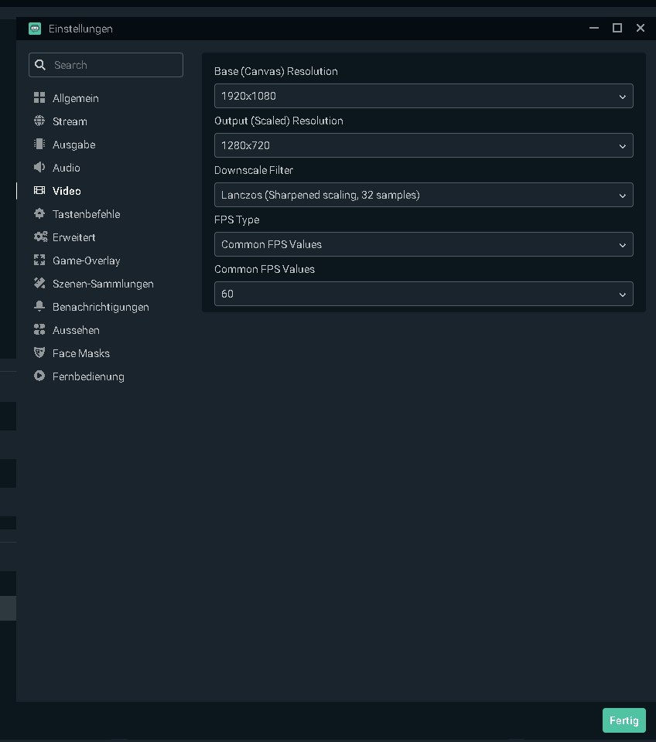Click the Stream globe icon
The image size is (656, 742).
(x=39, y=121)
